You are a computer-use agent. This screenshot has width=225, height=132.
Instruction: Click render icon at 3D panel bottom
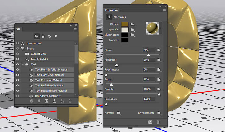tap(47, 101)
